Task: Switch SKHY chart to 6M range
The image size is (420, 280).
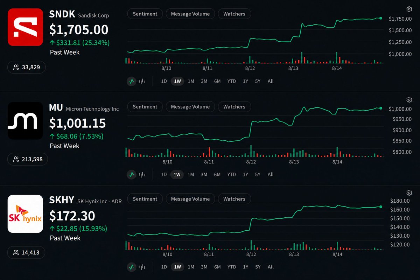Action: pyautogui.click(x=217, y=267)
